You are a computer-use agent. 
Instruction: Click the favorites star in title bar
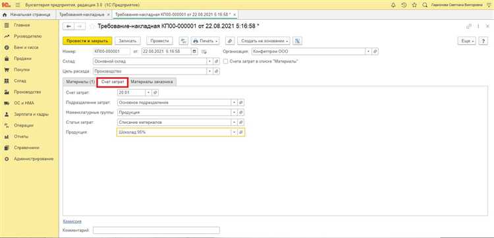tap(414, 5)
